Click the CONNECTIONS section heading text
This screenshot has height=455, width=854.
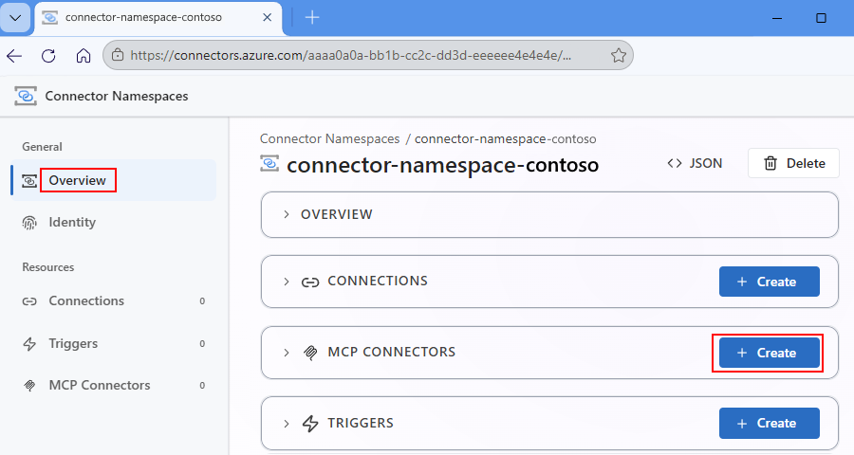(x=378, y=281)
